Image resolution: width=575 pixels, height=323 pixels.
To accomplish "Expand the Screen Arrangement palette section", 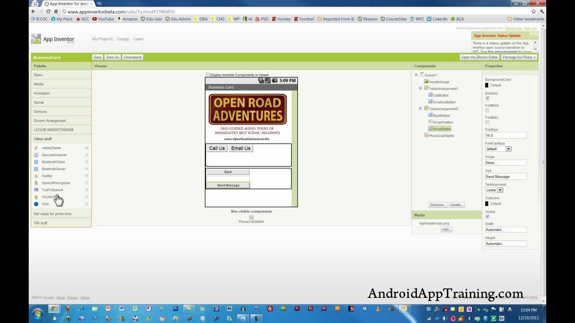I will 61,121.
